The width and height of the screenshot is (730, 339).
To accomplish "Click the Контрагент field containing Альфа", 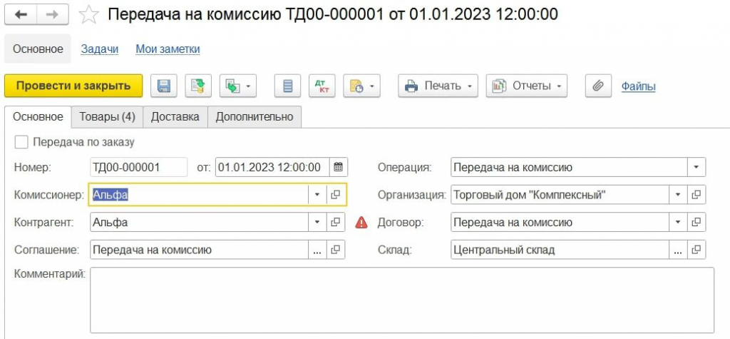I will click(x=200, y=223).
